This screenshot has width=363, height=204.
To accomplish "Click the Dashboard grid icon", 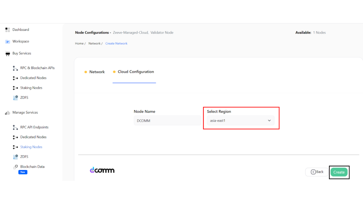I will [7, 30].
